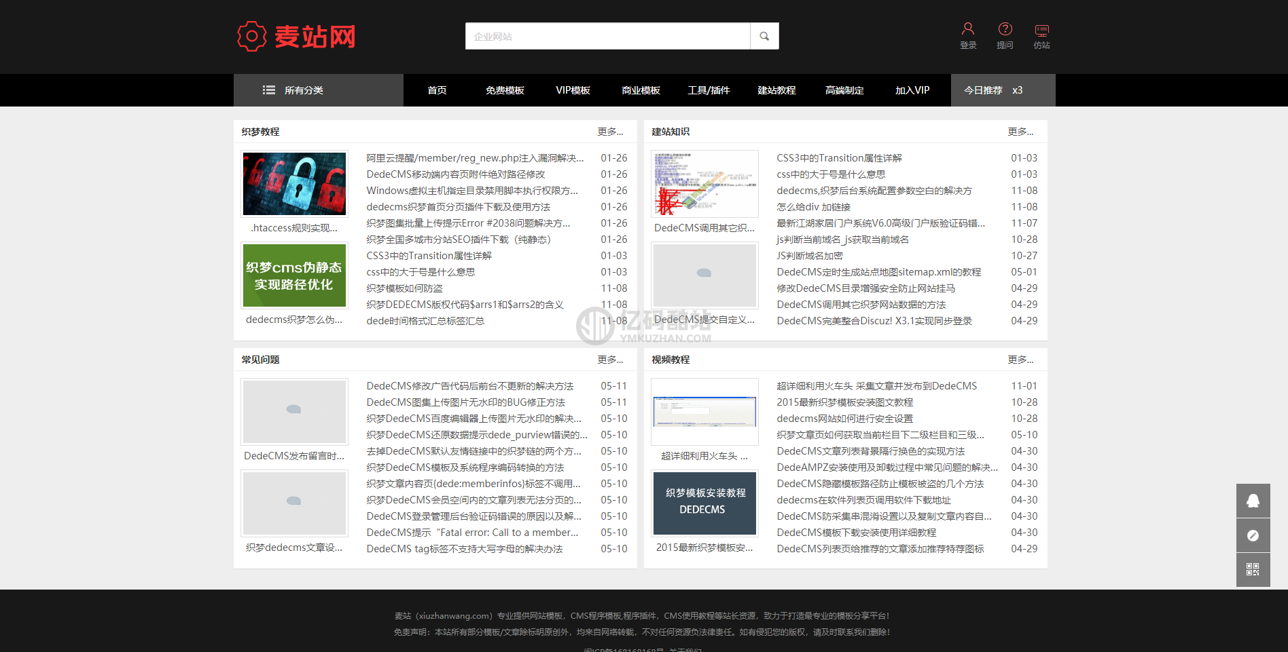Select the 加入VIP menu item

[912, 90]
